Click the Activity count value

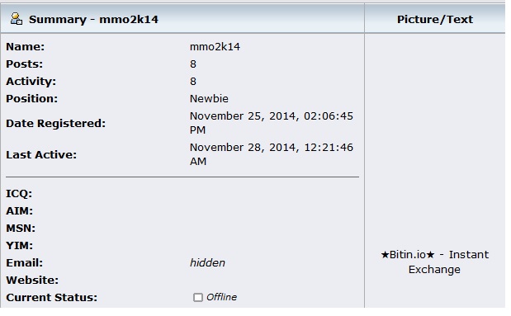point(193,81)
